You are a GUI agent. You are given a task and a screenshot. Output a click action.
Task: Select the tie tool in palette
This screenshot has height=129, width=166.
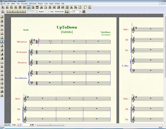2,87
